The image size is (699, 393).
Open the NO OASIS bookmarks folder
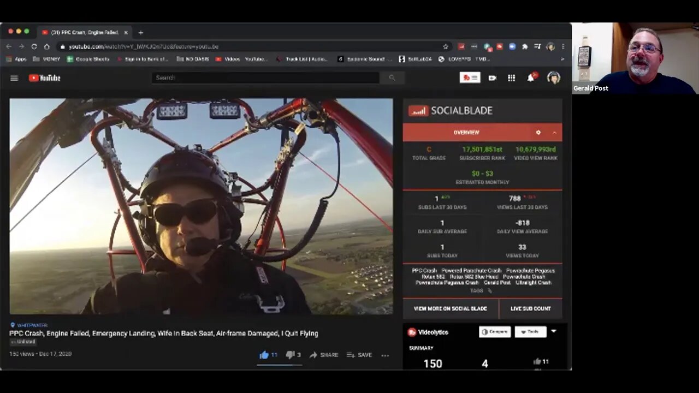(193, 59)
